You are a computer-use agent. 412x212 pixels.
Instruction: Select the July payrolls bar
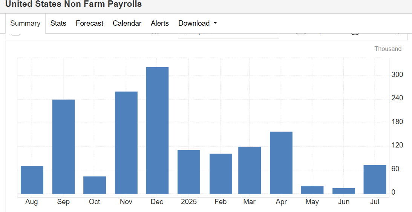[x=375, y=180]
